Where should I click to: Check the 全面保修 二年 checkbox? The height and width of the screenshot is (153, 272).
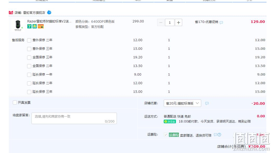click(x=29, y=66)
